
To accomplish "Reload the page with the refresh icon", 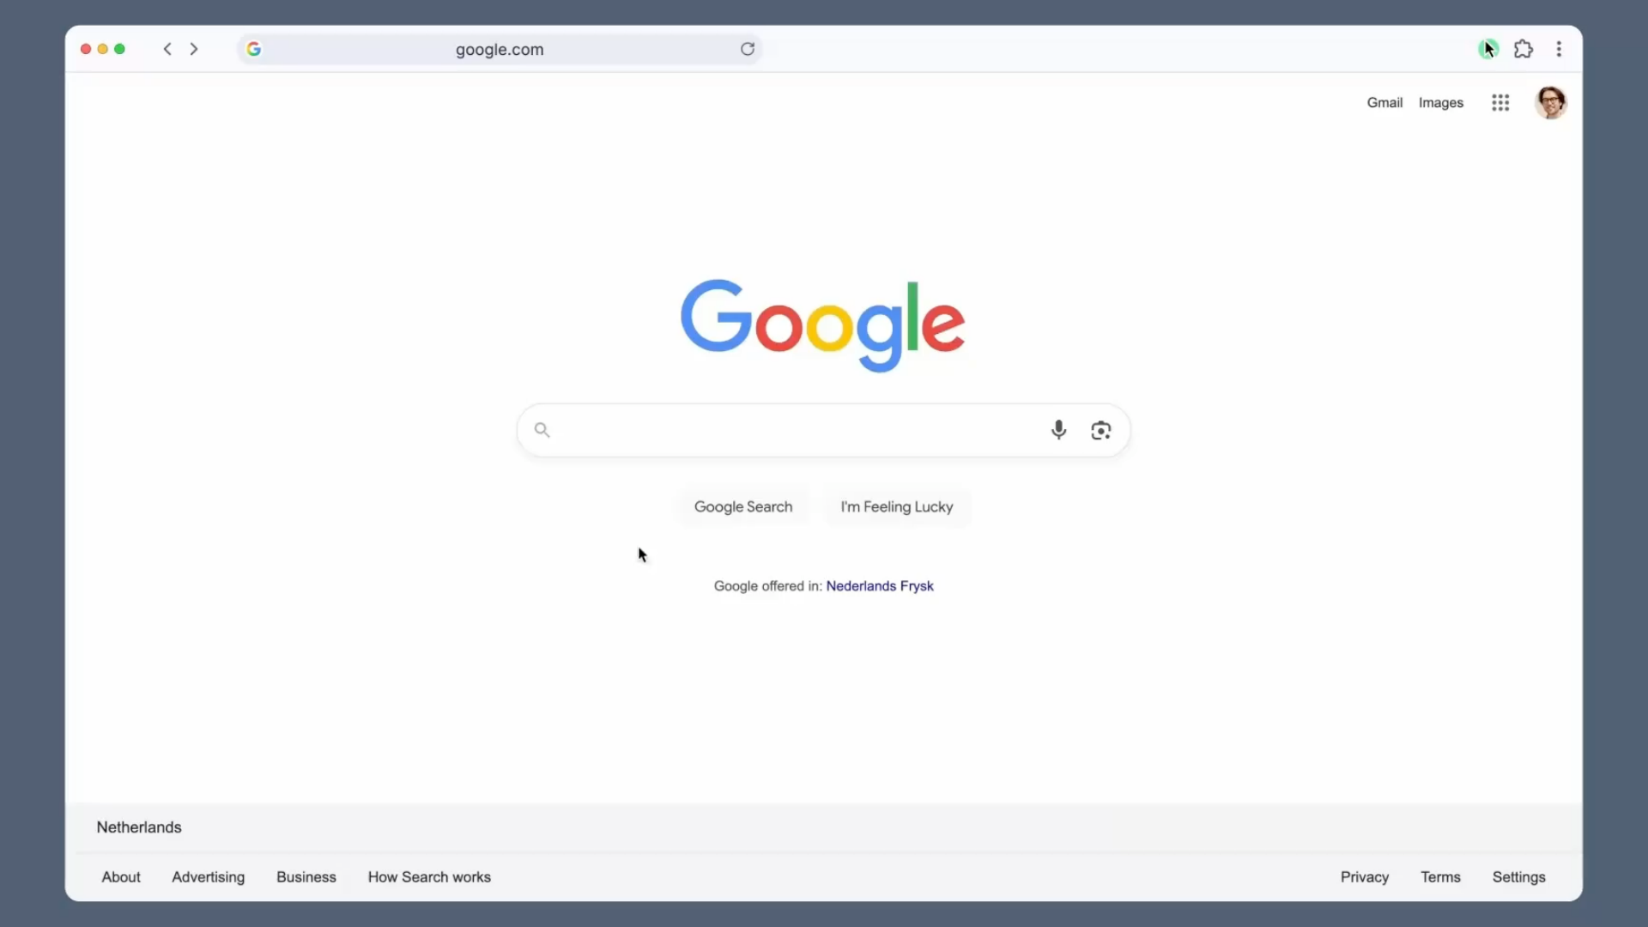I will click(748, 49).
